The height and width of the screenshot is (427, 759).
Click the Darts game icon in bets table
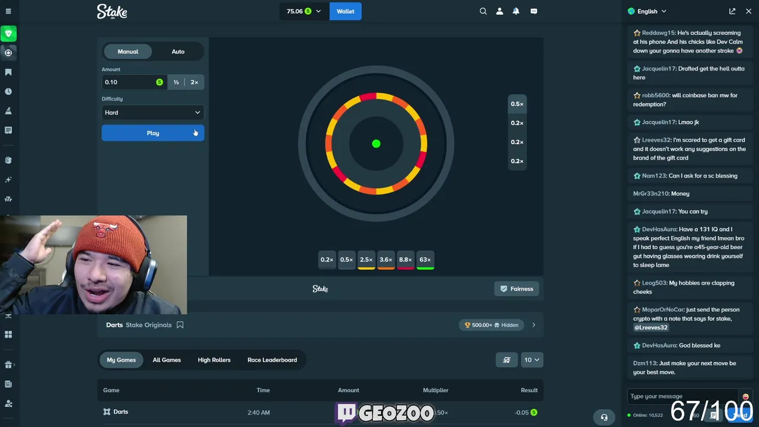click(107, 412)
